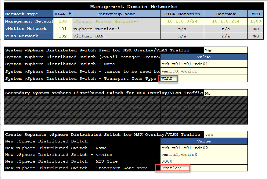Screen dimensions: 267x179
Task: Click the crk-m01-c01-vds01 switch name cell
Action: pos(204,64)
